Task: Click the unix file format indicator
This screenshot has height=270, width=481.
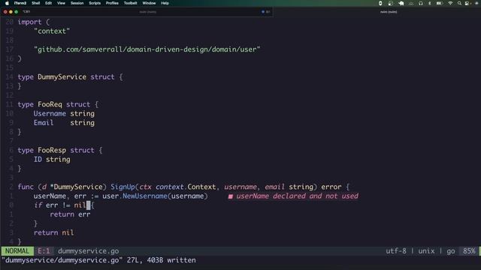Action: (x=426, y=251)
